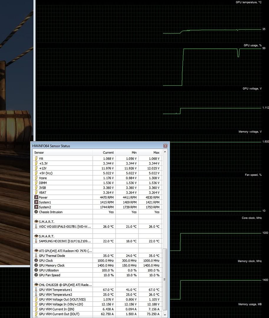Click the GPU VRM Current Out 62.750 A value
Viewport: 269px width, 318px height.
point(107,314)
